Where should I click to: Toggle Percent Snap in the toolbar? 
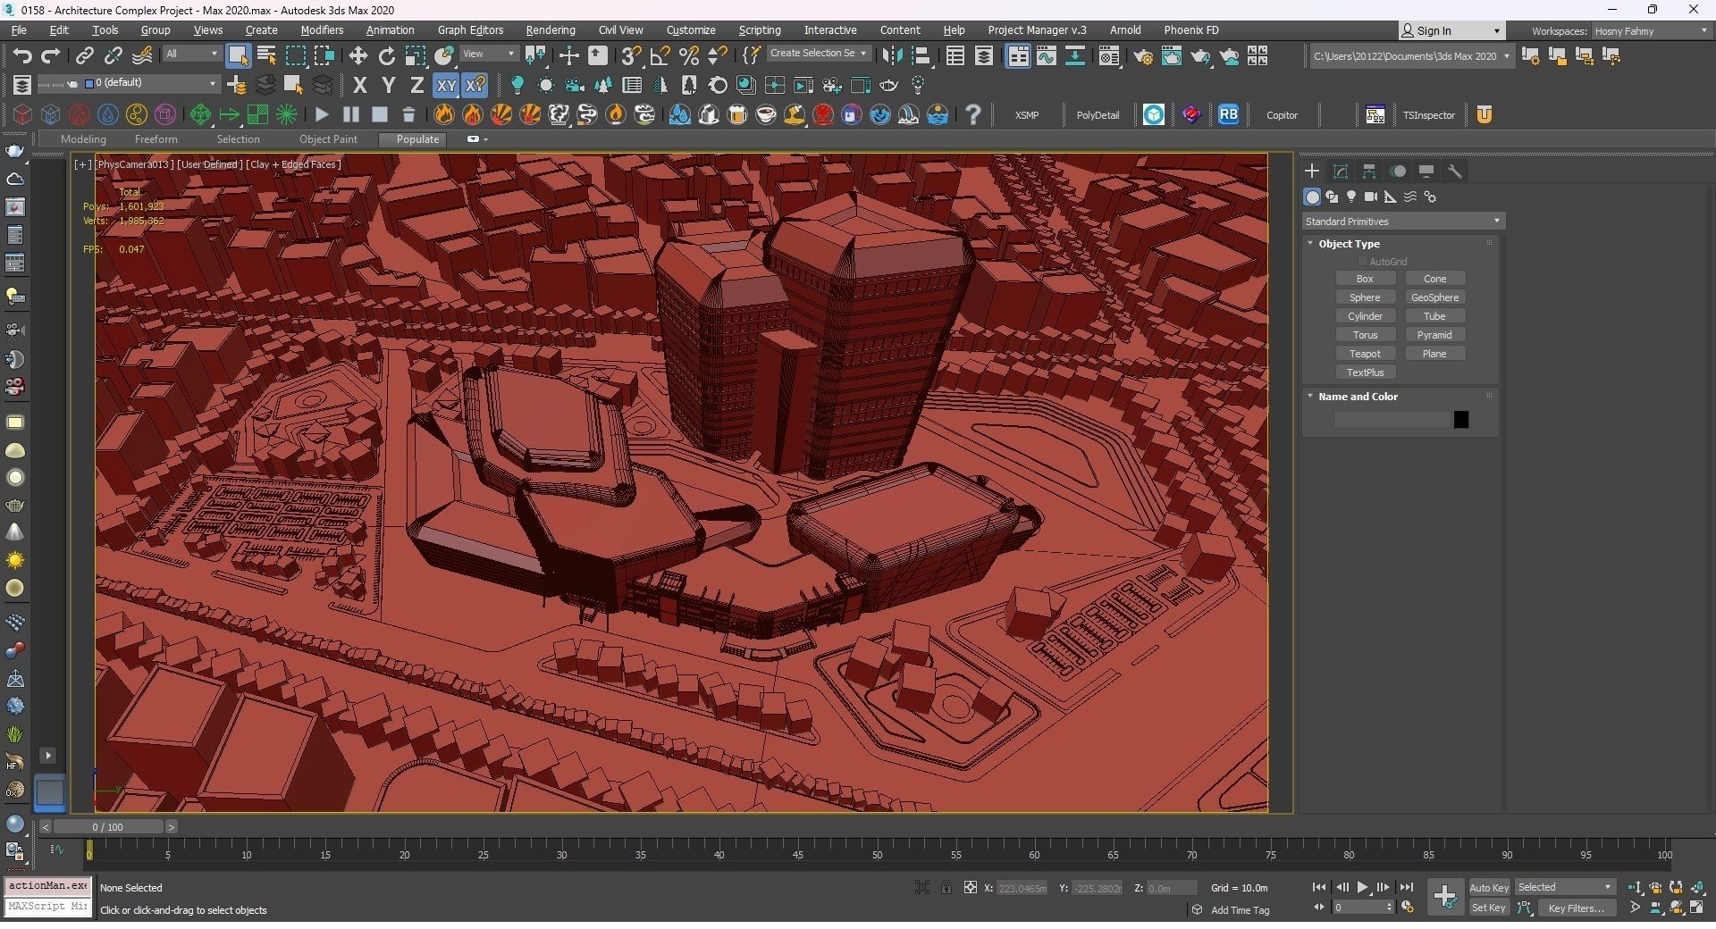[x=688, y=56]
